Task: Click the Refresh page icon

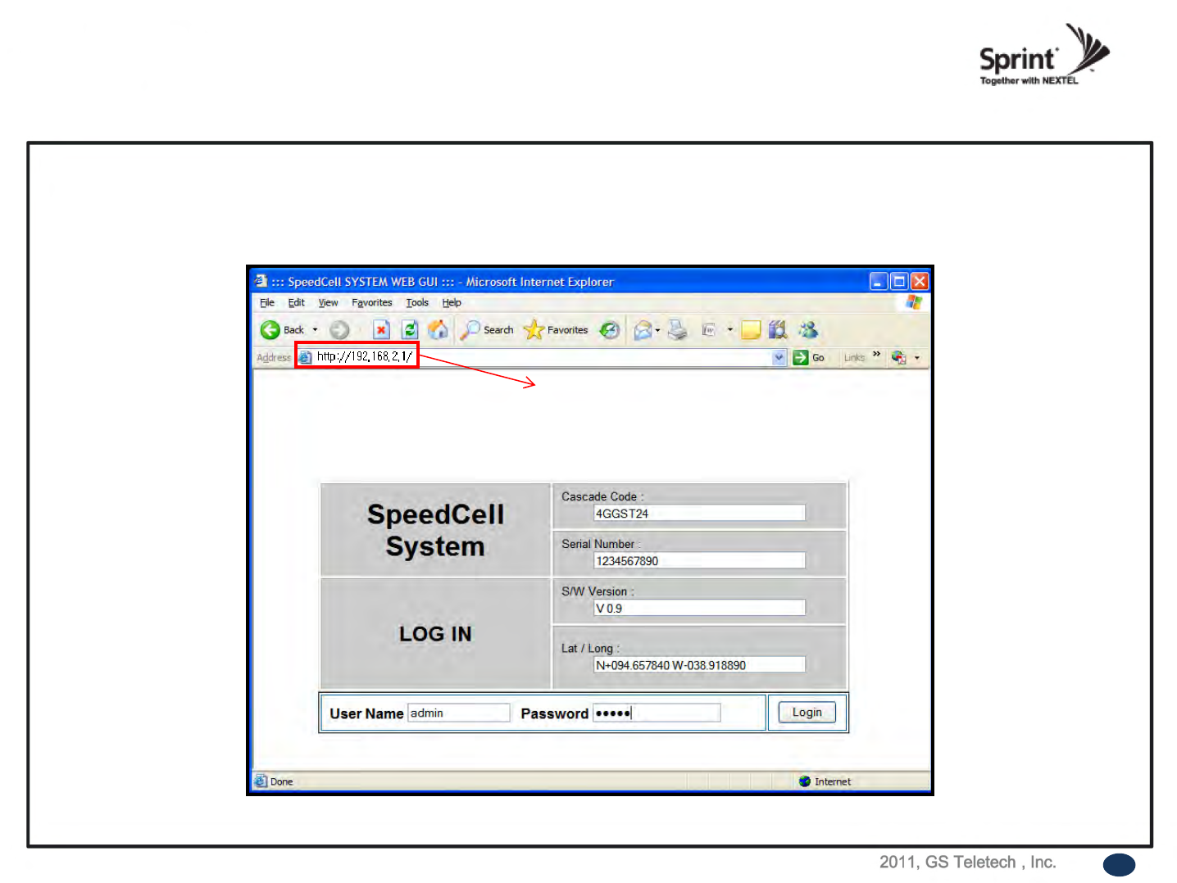Action: 410,330
